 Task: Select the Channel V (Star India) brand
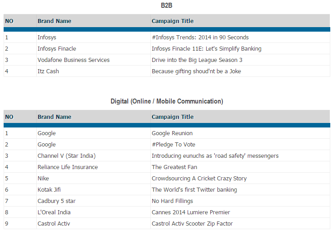[x=67, y=156]
